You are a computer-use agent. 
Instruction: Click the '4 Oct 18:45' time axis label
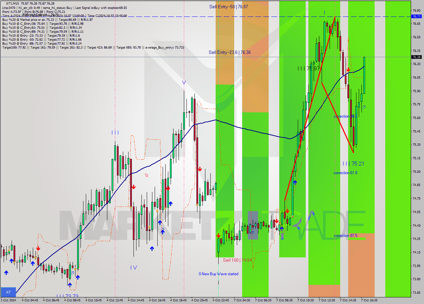tap(178, 300)
